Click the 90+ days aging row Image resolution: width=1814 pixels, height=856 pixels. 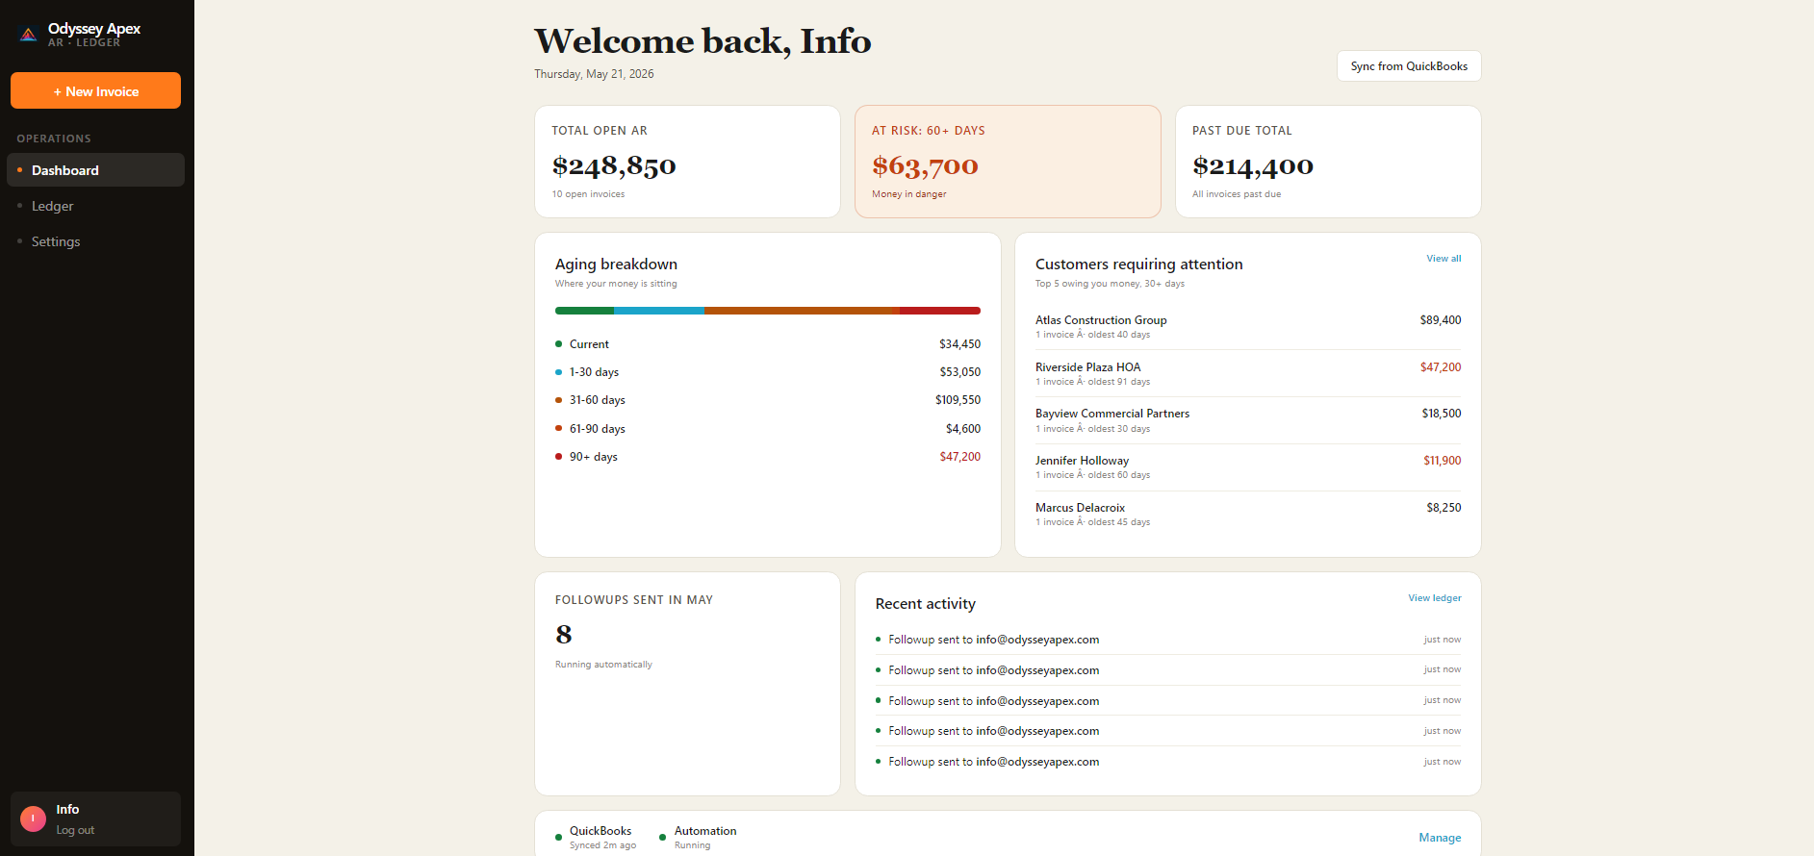768,457
